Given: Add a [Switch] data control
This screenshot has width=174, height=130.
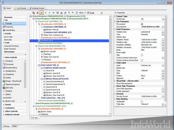Looking at the screenshot, I should [7, 98].
